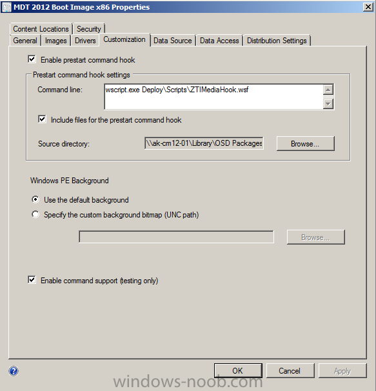Browse for the source directory
The height and width of the screenshot is (391, 376).
click(x=306, y=144)
